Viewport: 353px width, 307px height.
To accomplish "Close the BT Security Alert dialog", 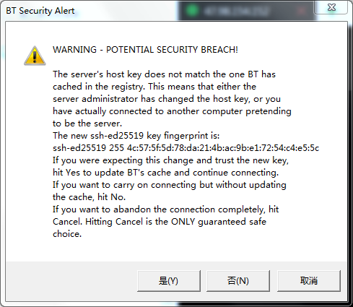I will [331, 7].
